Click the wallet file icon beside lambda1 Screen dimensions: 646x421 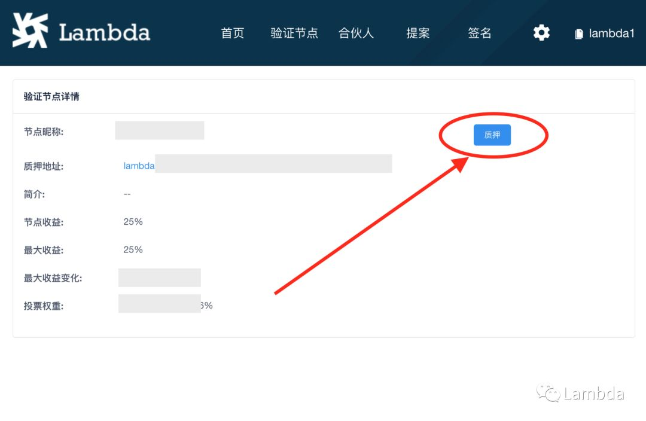click(578, 34)
